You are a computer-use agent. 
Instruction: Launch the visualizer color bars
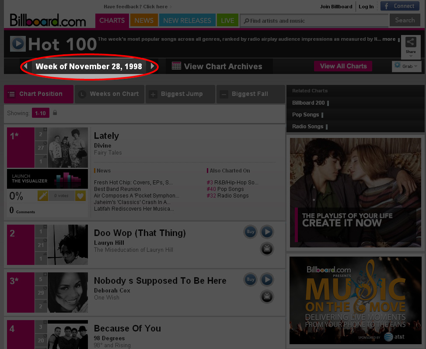coord(68,180)
